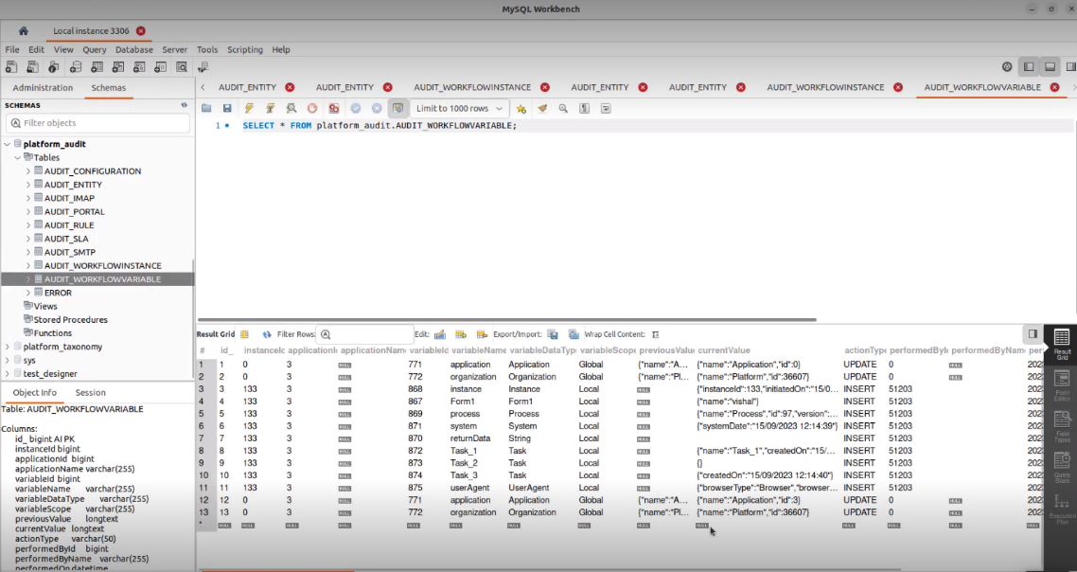Execute query with the lightning bolt icon
This screenshot has width=1077, height=572.
tap(249, 109)
